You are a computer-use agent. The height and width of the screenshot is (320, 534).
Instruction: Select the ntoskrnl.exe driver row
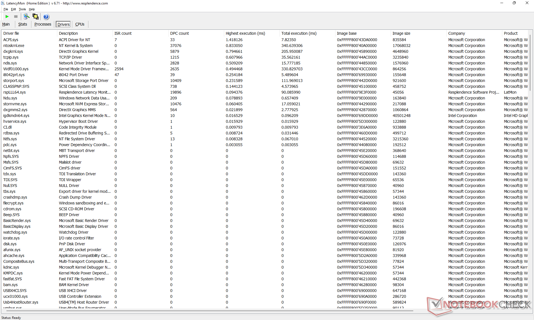(x=14, y=46)
